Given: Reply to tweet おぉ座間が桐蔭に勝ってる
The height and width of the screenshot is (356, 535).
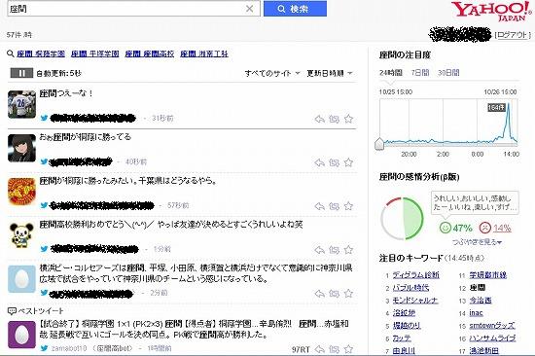Looking at the screenshot, I should point(320,162).
